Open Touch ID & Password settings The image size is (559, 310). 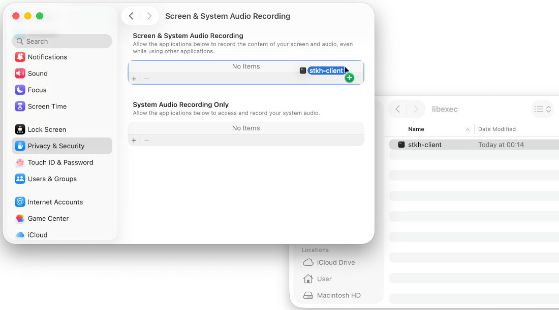click(x=60, y=162)
